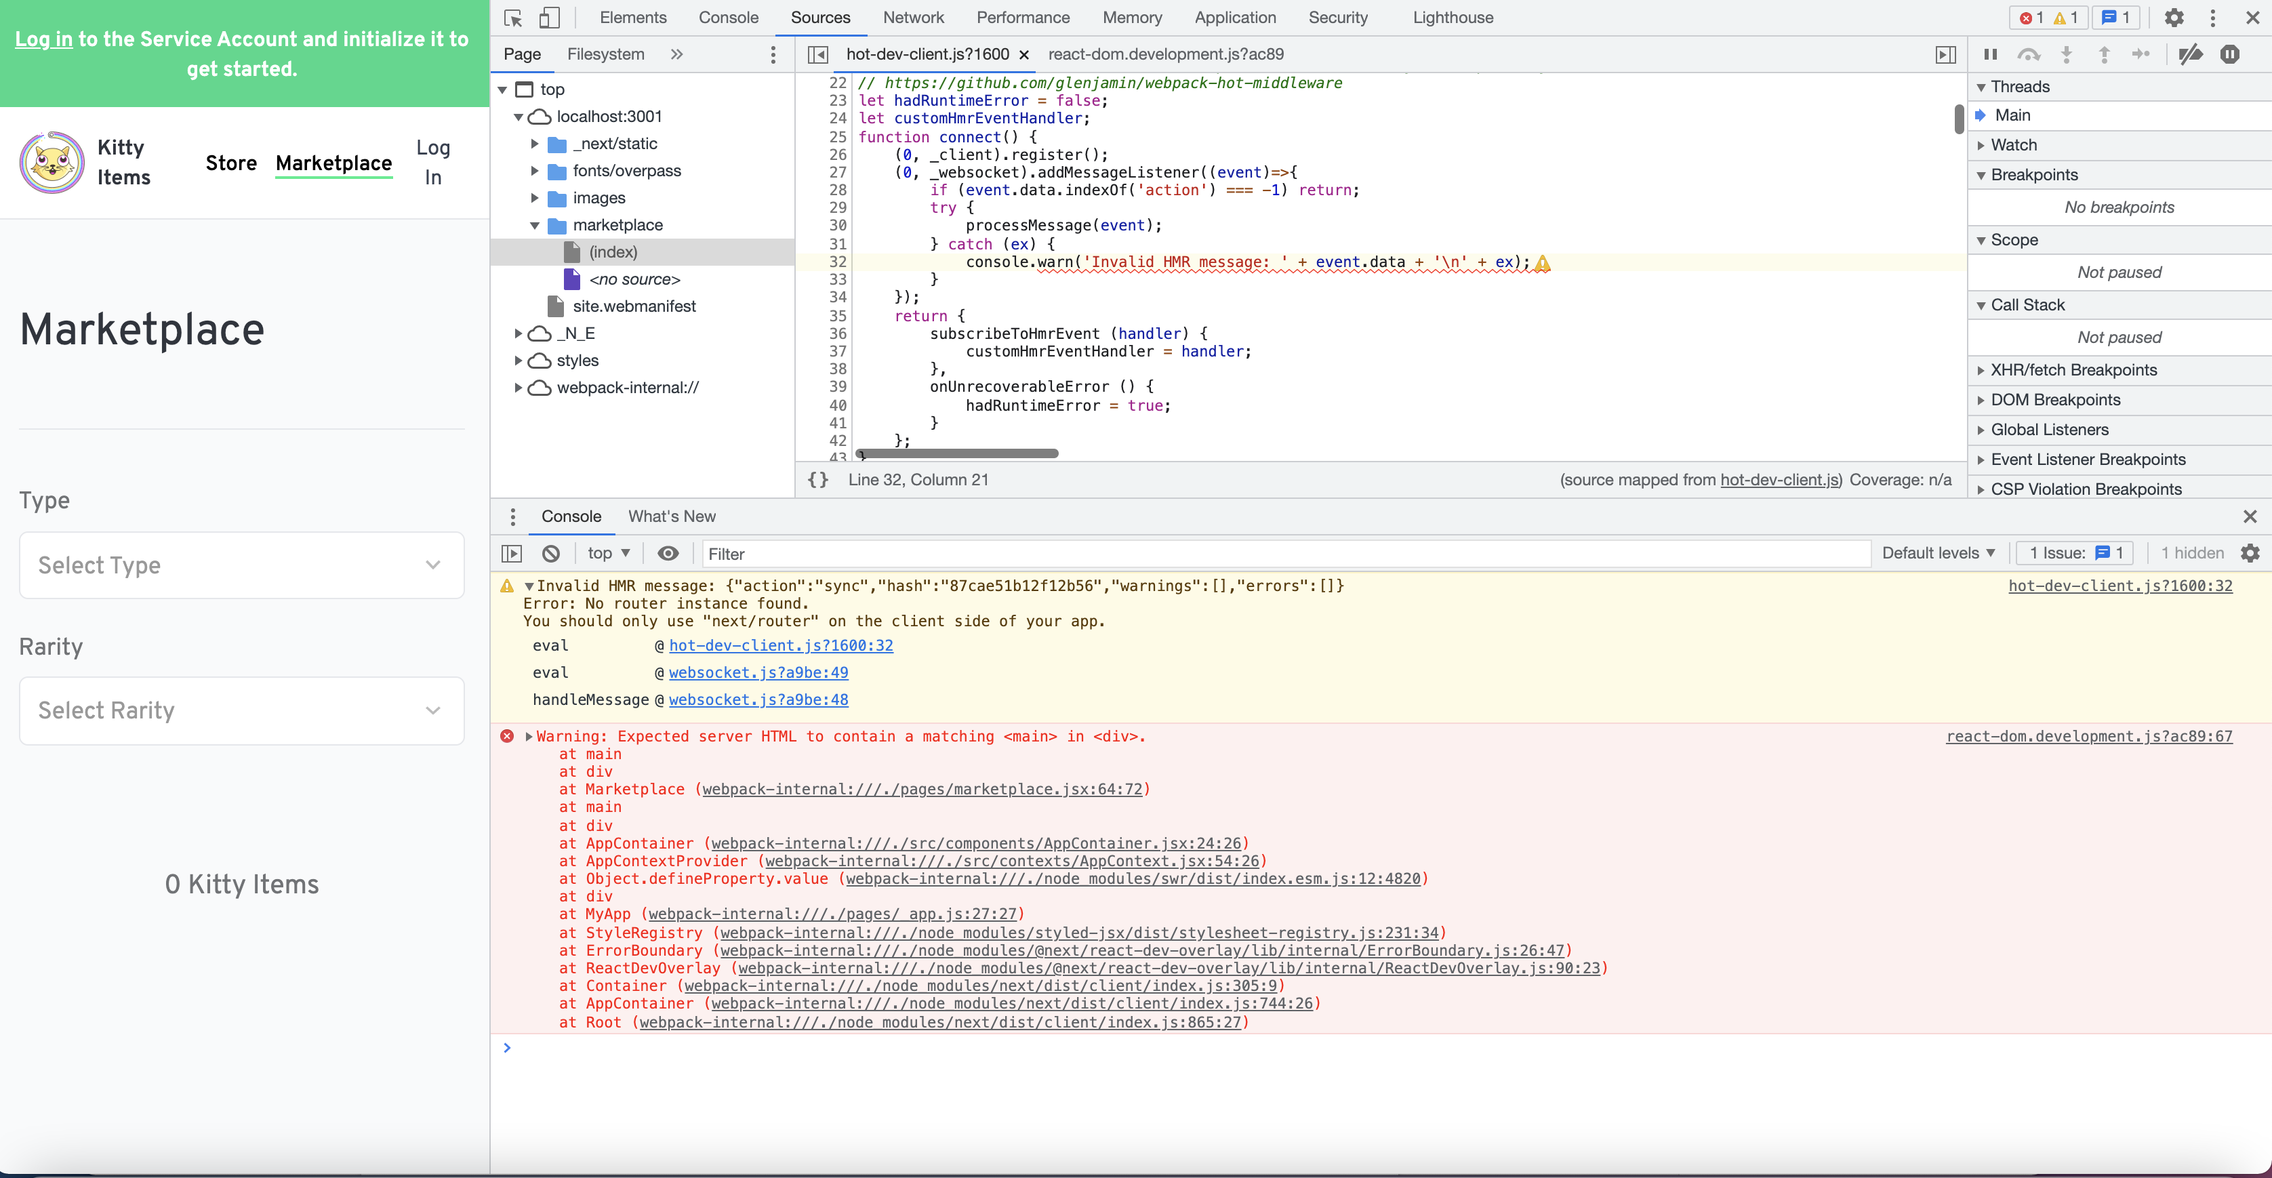This screenshot has width=2272, height=1178.
Task: Expand the webpack-internal:// tree node
Action: pos(519,388)
